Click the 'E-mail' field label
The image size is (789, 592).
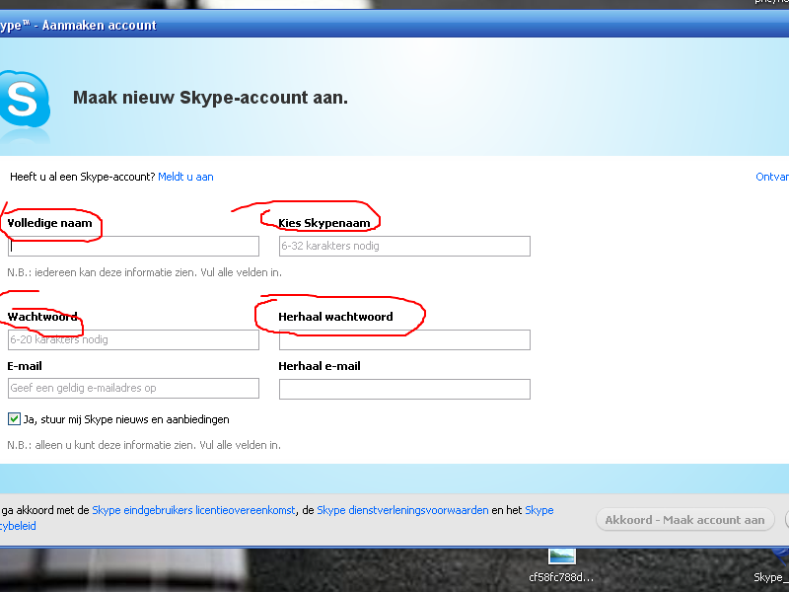coord(25,366)
